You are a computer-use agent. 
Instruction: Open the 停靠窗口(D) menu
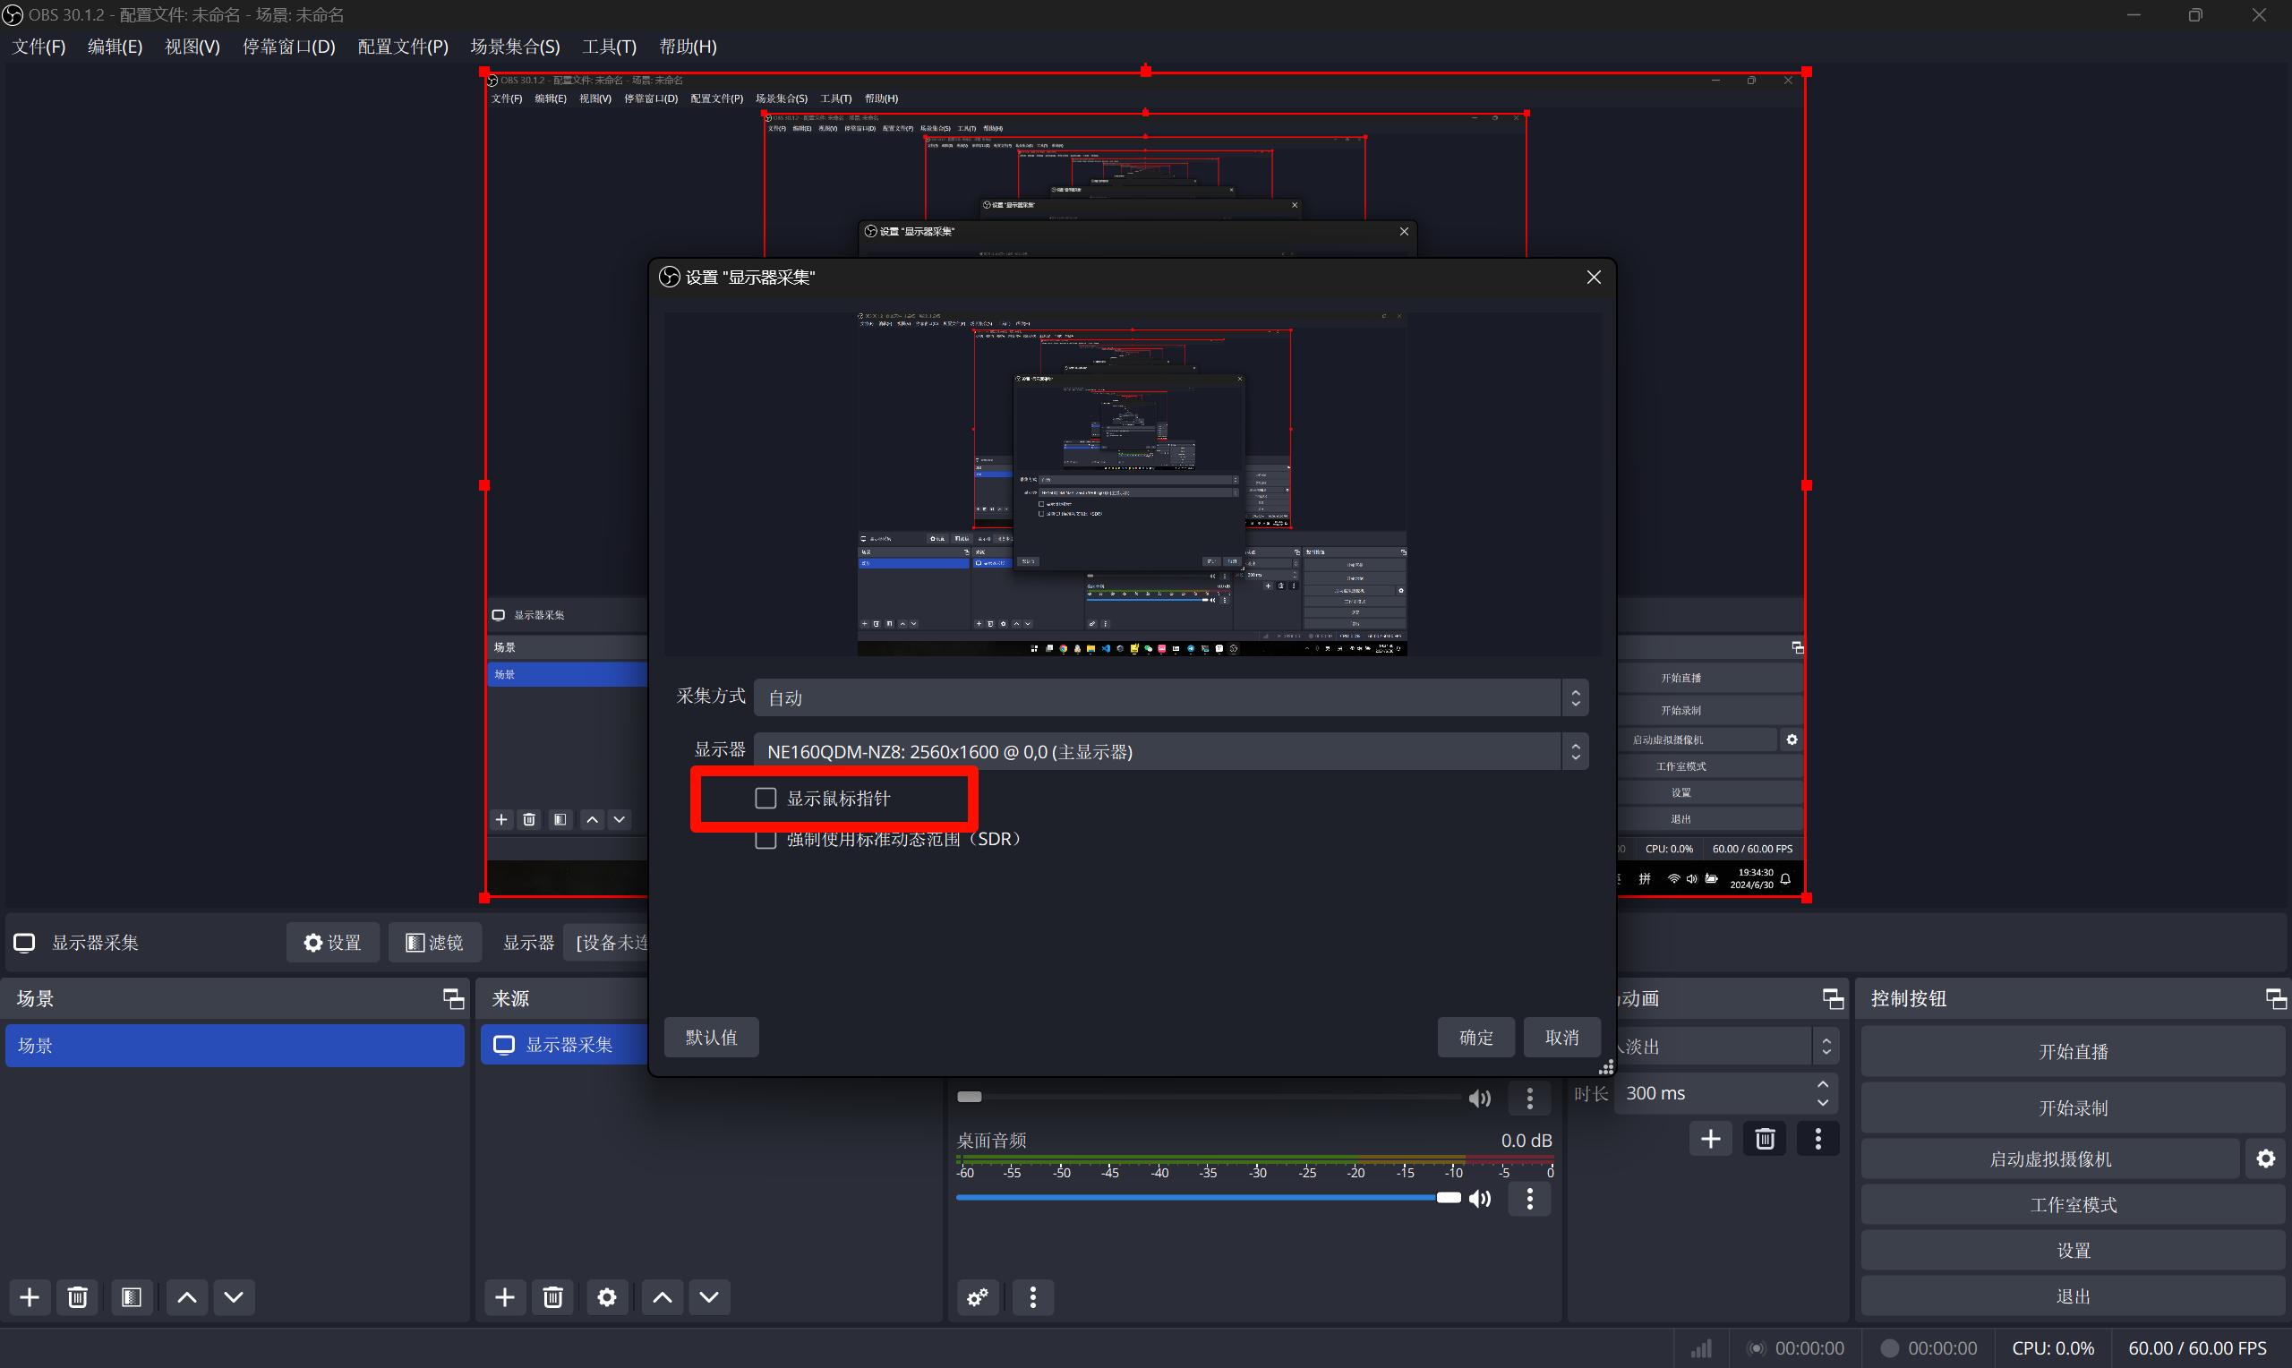[288, 46]
